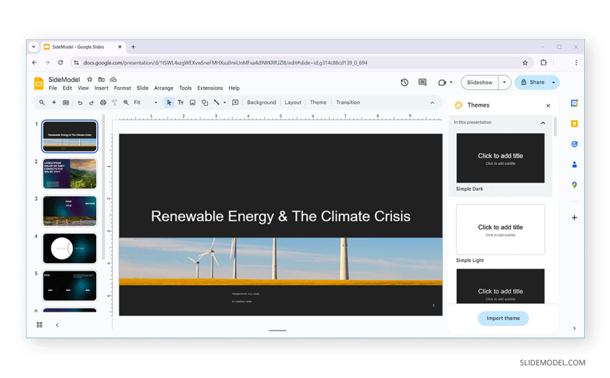Screen dimensions: 610x378
Task: Click the zoom tool icon
Action: click(126, 102)
